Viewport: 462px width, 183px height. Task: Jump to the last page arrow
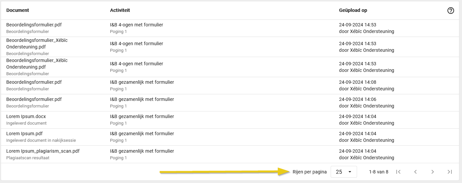point(450,172)
